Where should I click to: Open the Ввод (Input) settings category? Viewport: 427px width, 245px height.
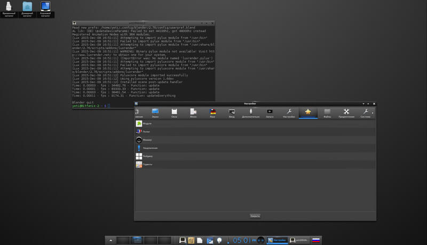tap(232, 113)
